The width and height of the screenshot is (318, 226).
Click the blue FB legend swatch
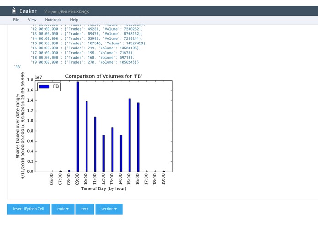click(x=44, y=86)
